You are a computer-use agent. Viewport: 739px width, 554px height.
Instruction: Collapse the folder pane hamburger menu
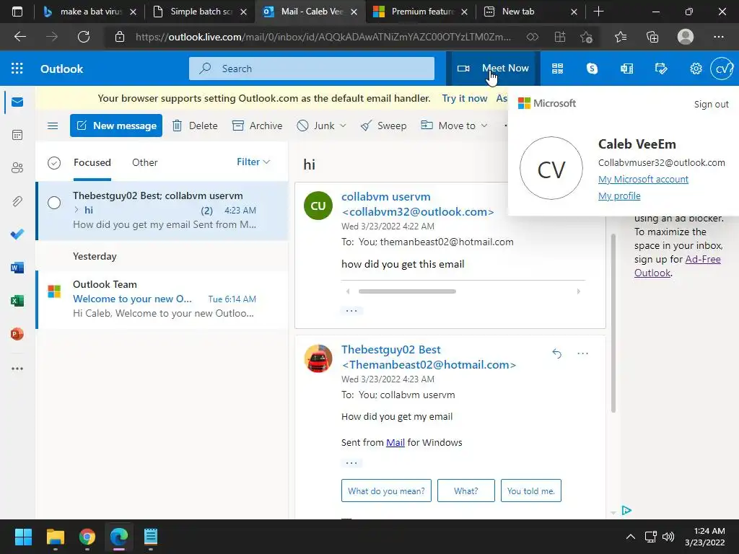click(x=53, y=126)
